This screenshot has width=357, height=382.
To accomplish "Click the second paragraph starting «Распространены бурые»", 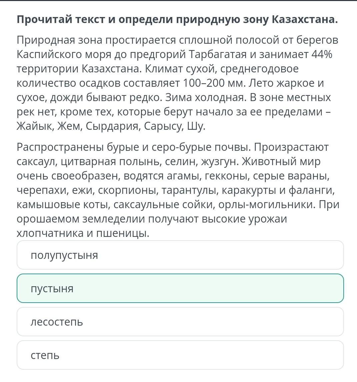I will pyautogui.click(x=178, y=190).
